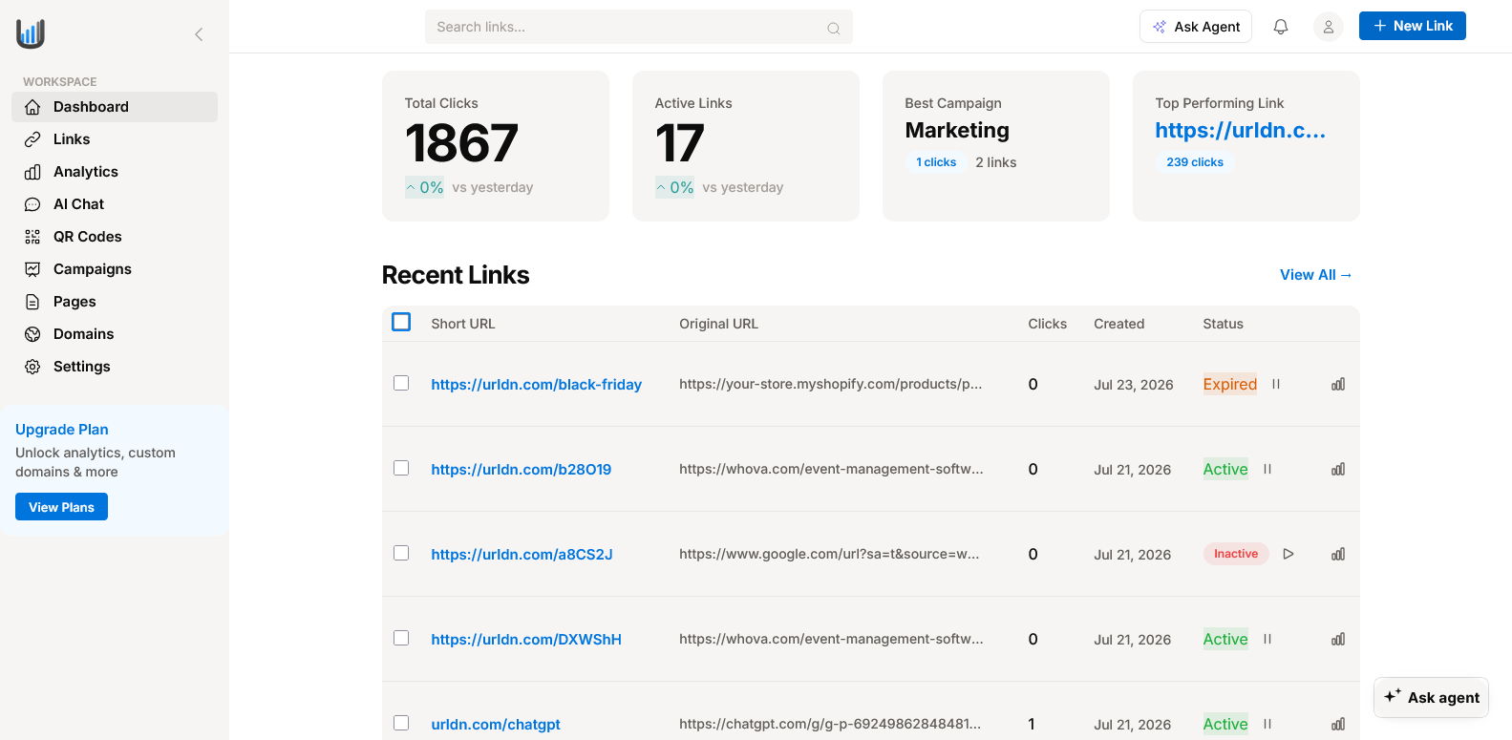The height and width of the screenshot is (740, 1512).
Task: Open the user profile avatar
Action: pyautogui.click(x=1329, y=27)
